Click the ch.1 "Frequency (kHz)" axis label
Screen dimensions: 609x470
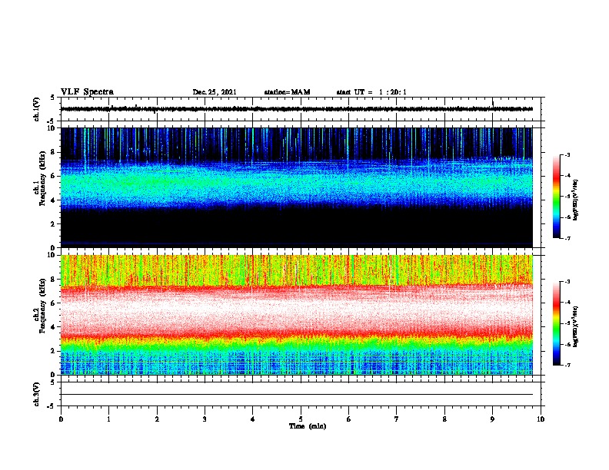click(x=43, y=178)
